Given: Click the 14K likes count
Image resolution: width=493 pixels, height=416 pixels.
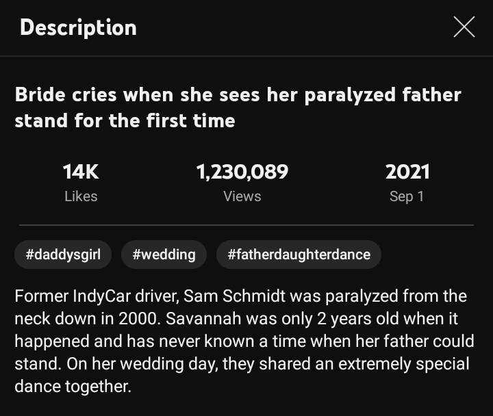Looking at the screenshot, I should coord(81,172).
